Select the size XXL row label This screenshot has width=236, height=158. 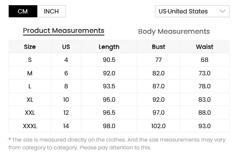30,113
